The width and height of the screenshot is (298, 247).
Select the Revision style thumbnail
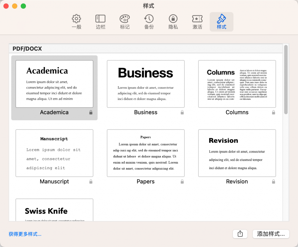click(x=237, y=153)
